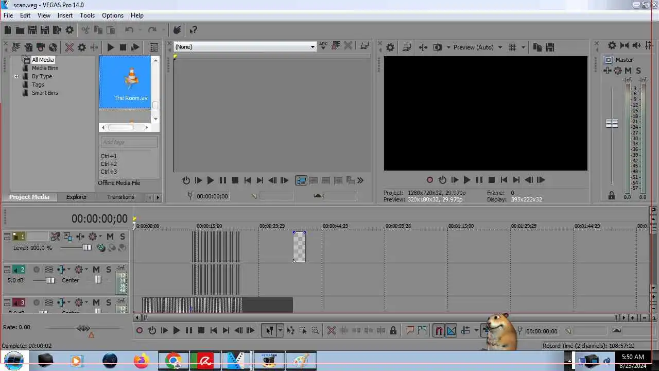
Task: Click the interactive tutorials hand icon
Action: 177,30
